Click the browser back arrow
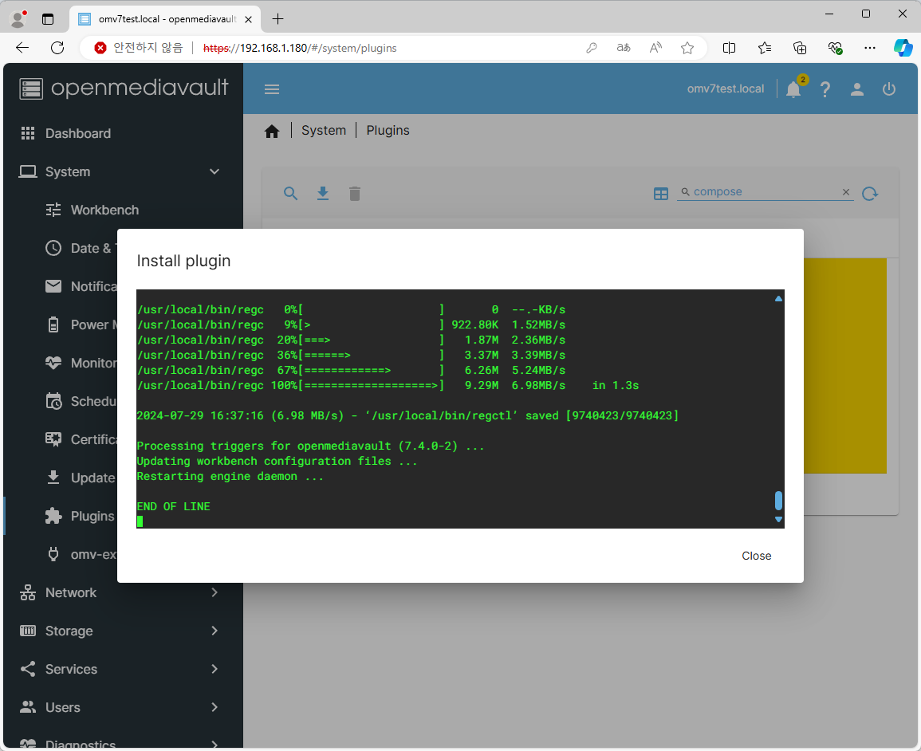 (x=22, y=48)
